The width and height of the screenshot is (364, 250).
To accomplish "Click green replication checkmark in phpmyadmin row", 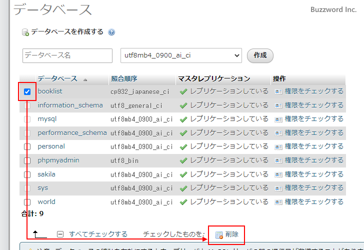I will 183,160.
